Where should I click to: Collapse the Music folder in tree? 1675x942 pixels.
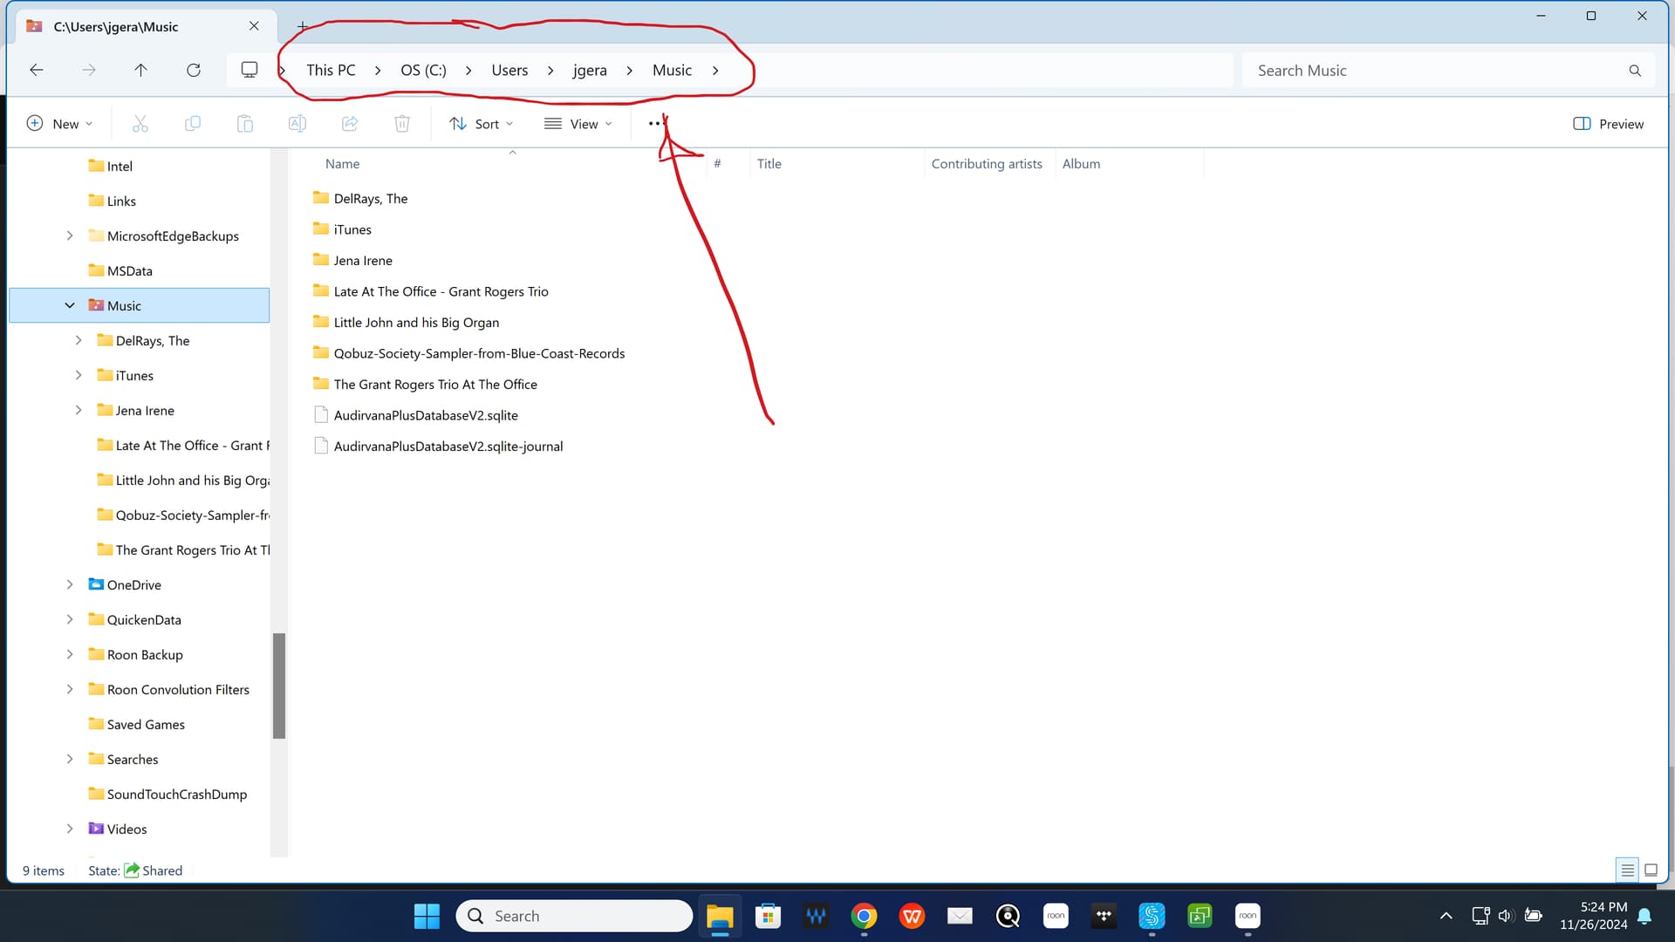click(70, 305)
